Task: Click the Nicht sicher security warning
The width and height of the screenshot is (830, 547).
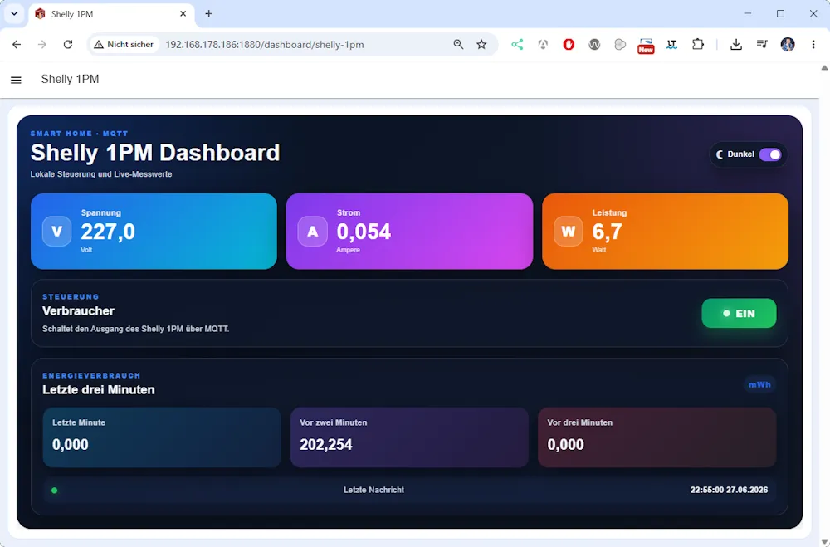Action: click(x=124, y=45)
